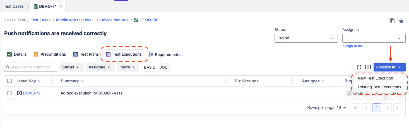Image resolution: width=409 pixels, height=128 pixels.
Task: Go to the first page arrow
Action: coord(355,108)
